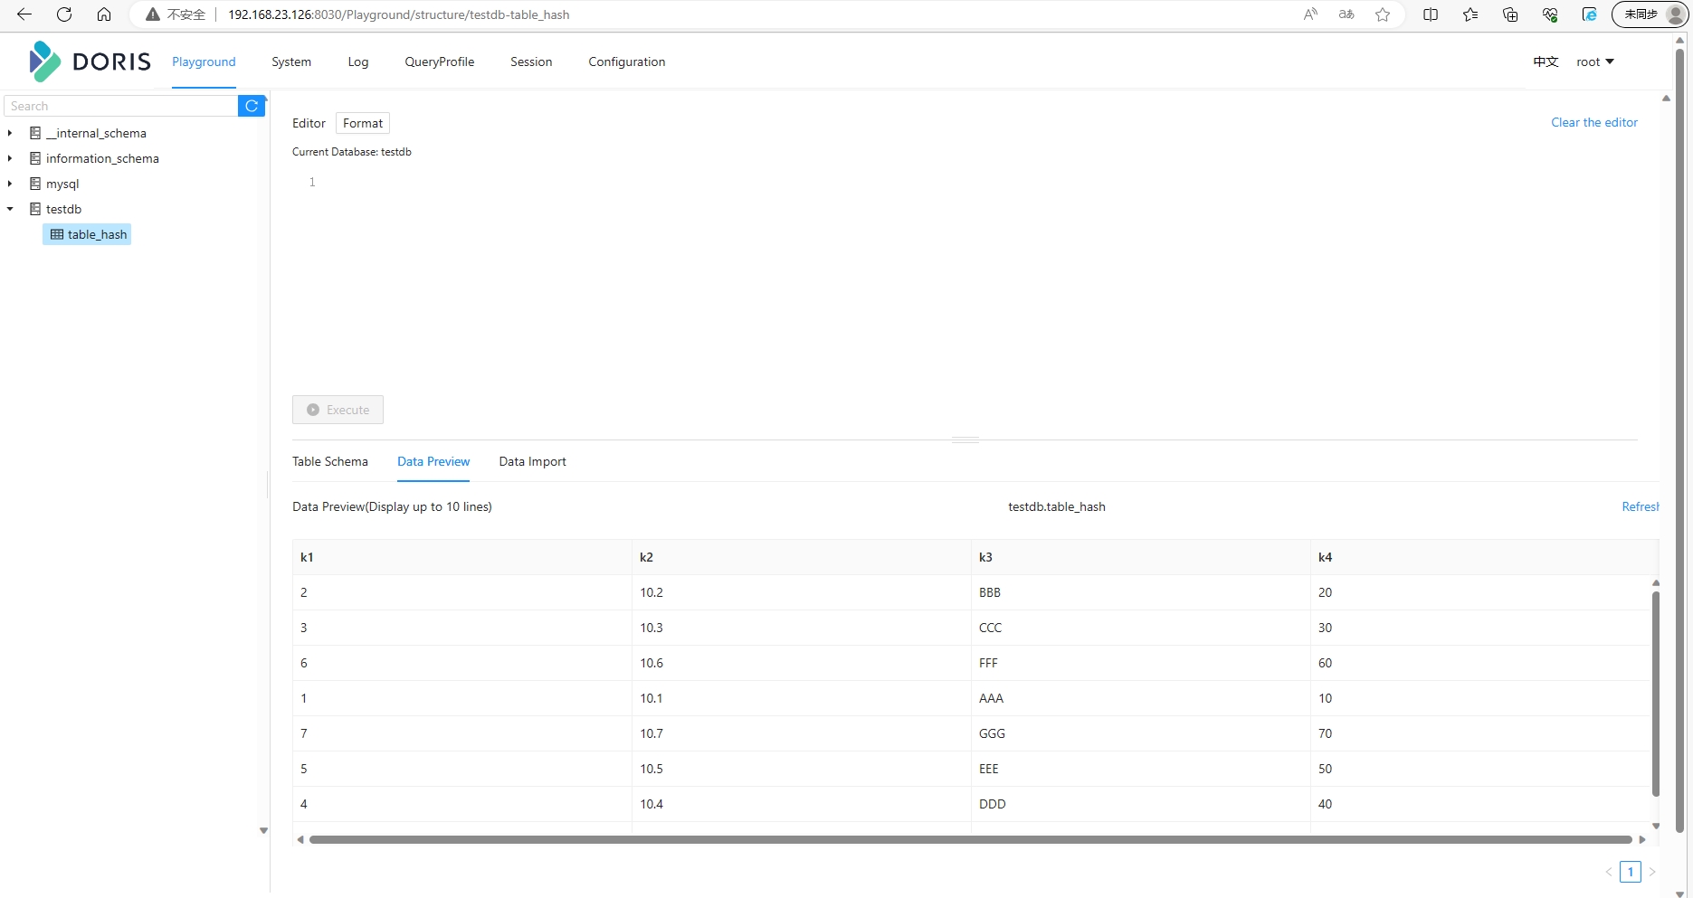Collapse the testdb tree node
The width and height of the screenshot is (1693, 898).
pos(10,209)
